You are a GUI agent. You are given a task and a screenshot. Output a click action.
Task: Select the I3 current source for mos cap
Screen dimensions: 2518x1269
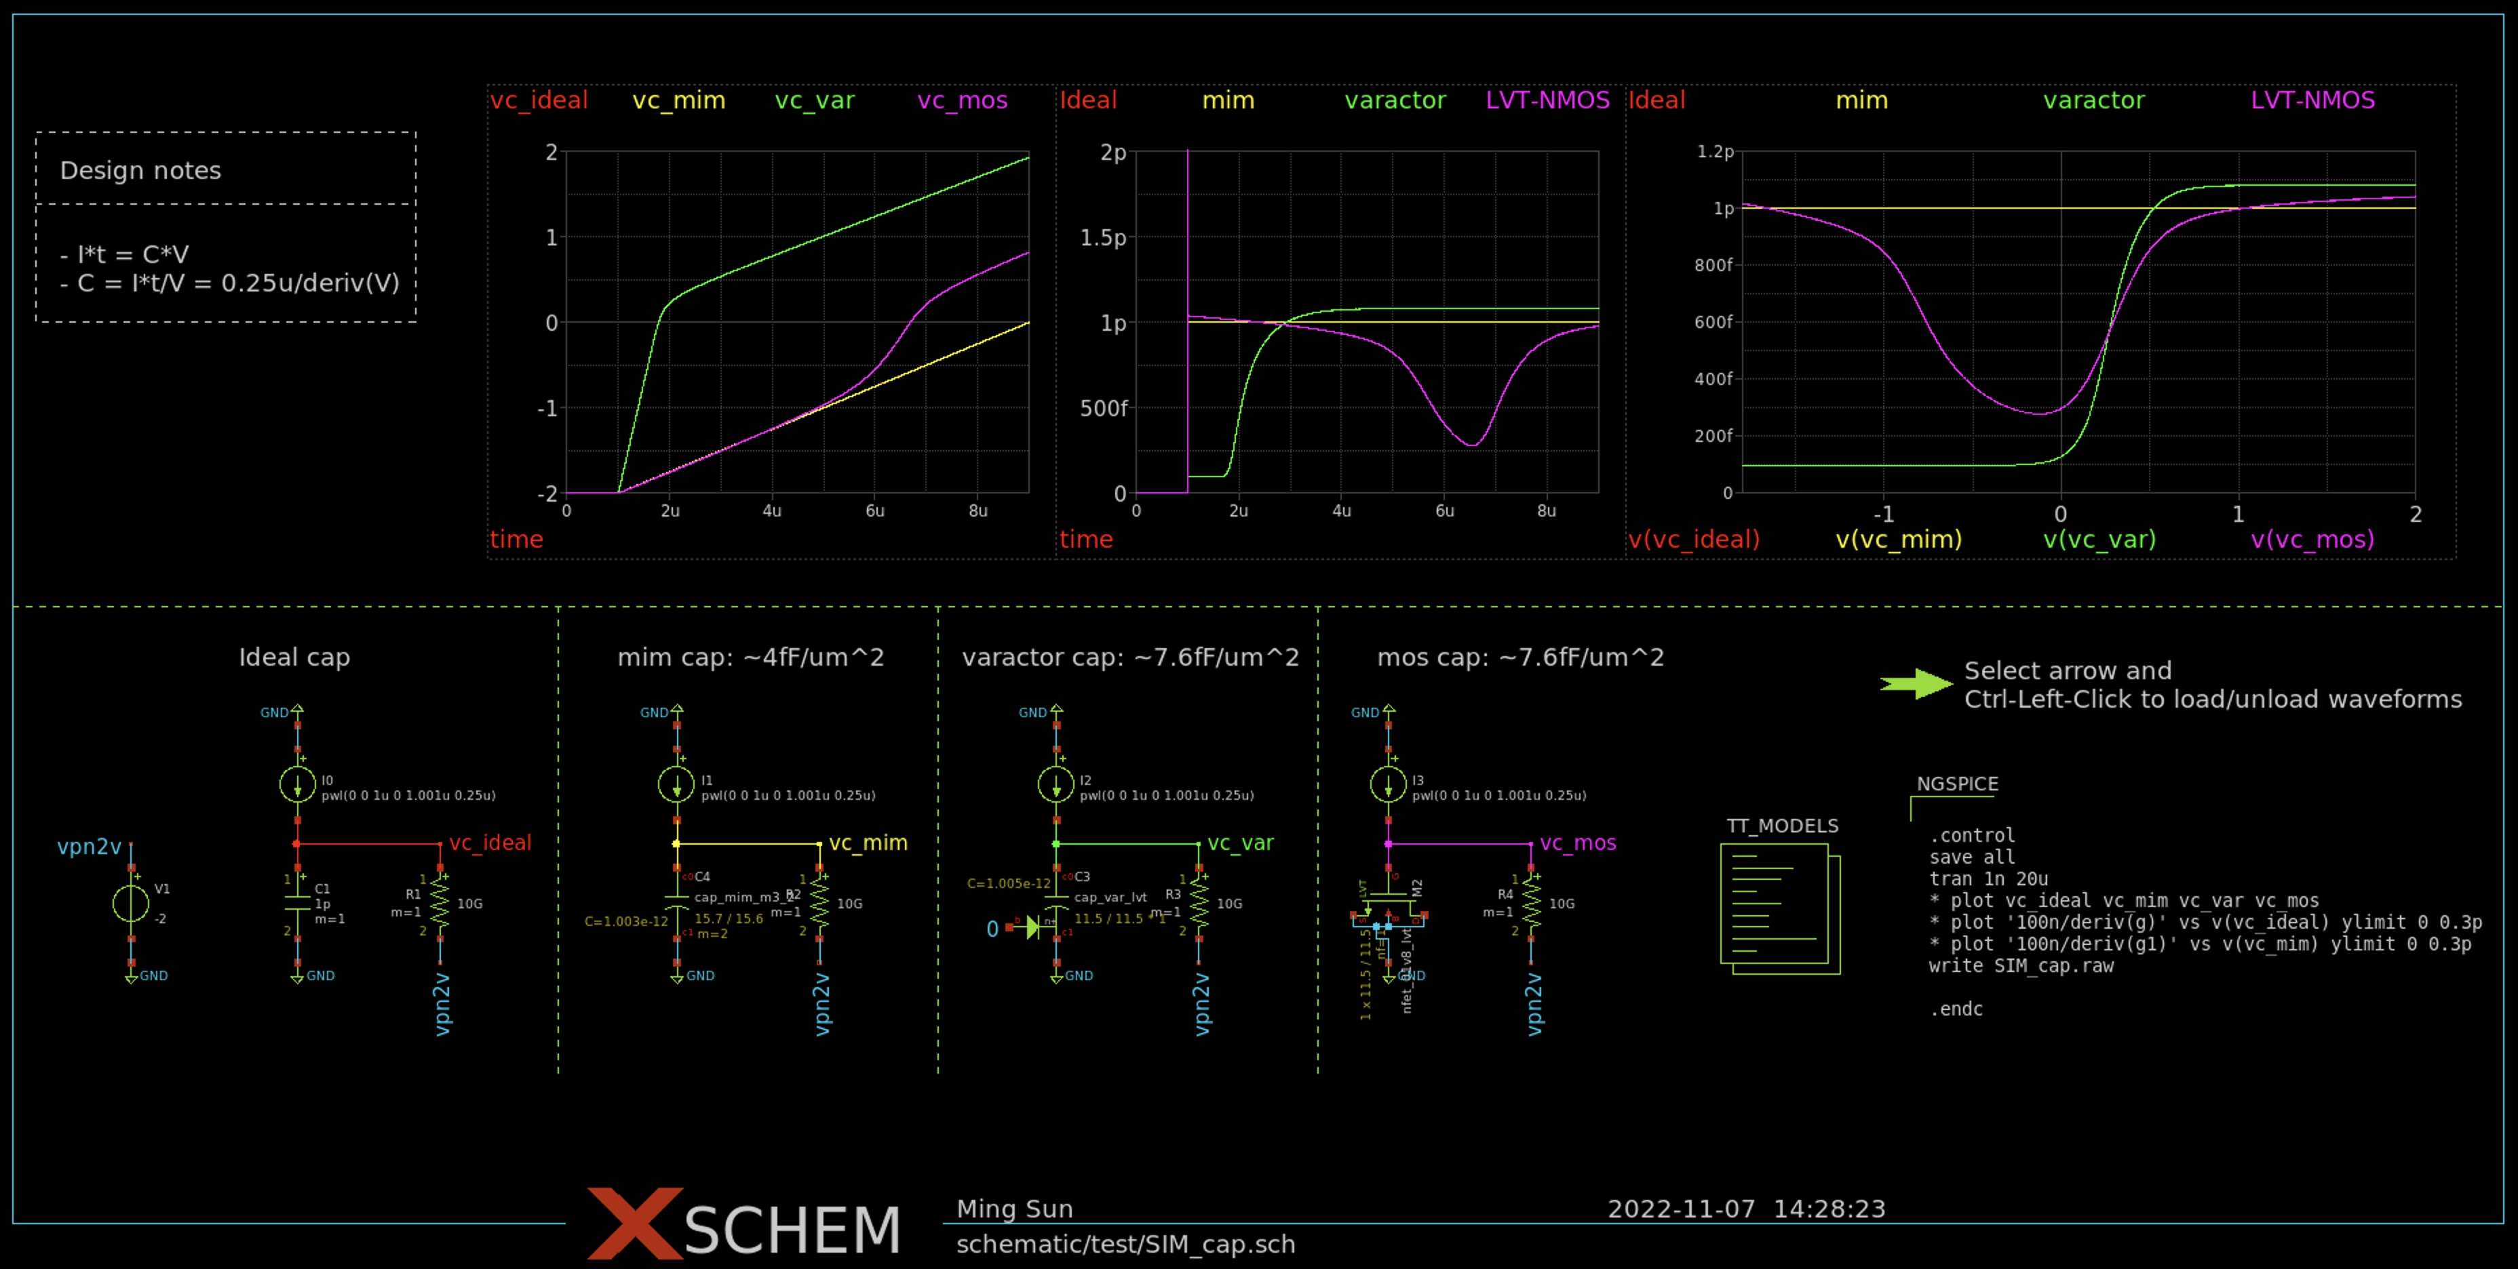1388,784
